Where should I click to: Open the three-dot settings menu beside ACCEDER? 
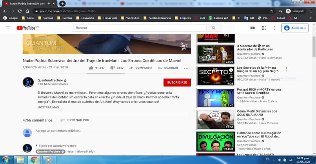tap(275, 28)
